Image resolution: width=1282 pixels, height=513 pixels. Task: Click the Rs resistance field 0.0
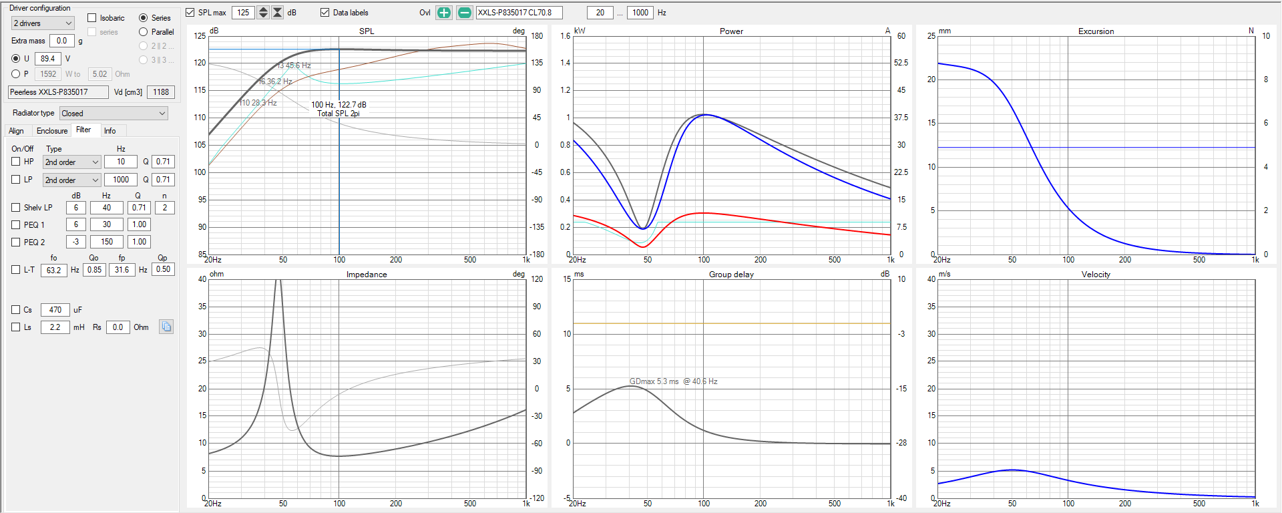(118, 327)
